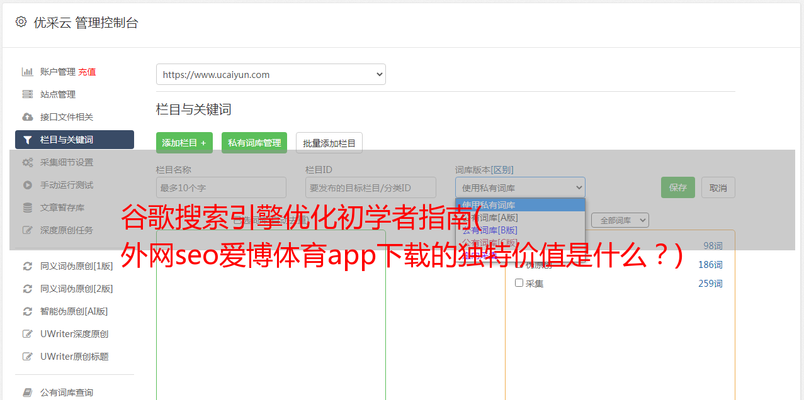Screen dimensions: 804x400
Task: Select the 使用私有词库 option in the list
Action: click(x=520, y=204)
